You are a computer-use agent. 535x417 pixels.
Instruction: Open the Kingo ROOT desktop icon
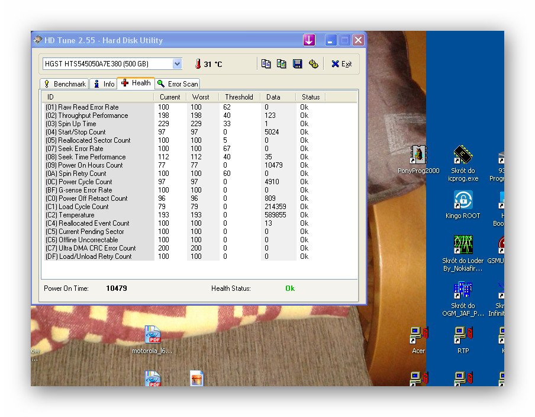(x=463, y=204)
